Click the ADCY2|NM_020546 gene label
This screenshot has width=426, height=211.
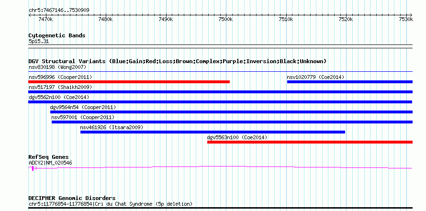(x=50, y=163)
